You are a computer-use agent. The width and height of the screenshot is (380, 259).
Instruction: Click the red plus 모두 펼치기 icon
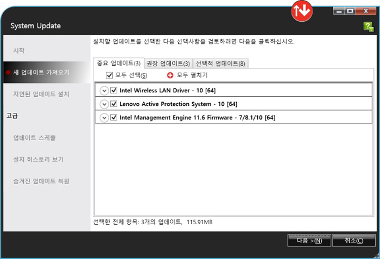170,75
